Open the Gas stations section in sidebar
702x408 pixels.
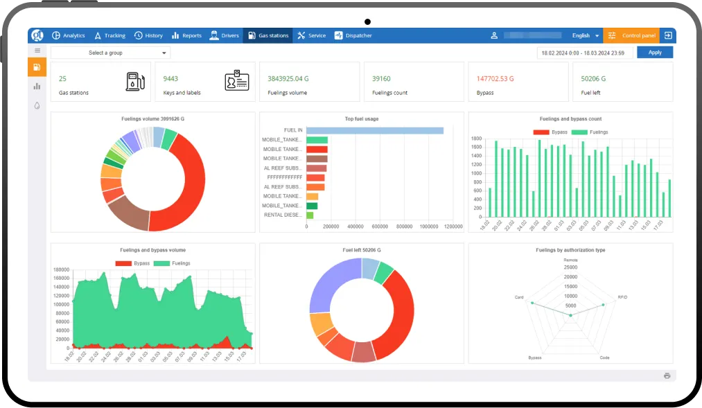tap(37, 66)
